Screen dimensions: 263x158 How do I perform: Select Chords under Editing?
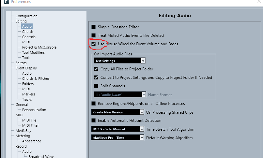coord(28,32)
